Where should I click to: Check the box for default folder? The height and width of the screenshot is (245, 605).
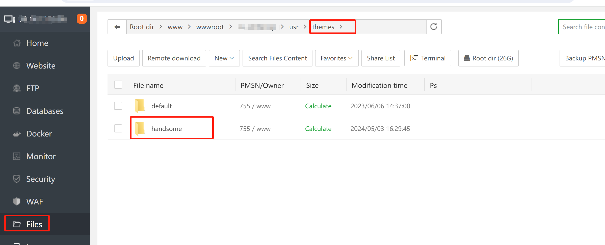pos(118,106)
